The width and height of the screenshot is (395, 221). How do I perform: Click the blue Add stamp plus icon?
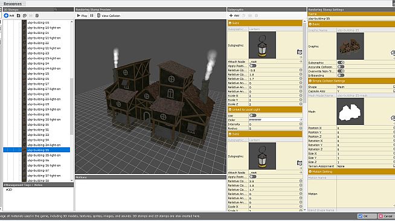pyautogui.click(x=6, y=16)
